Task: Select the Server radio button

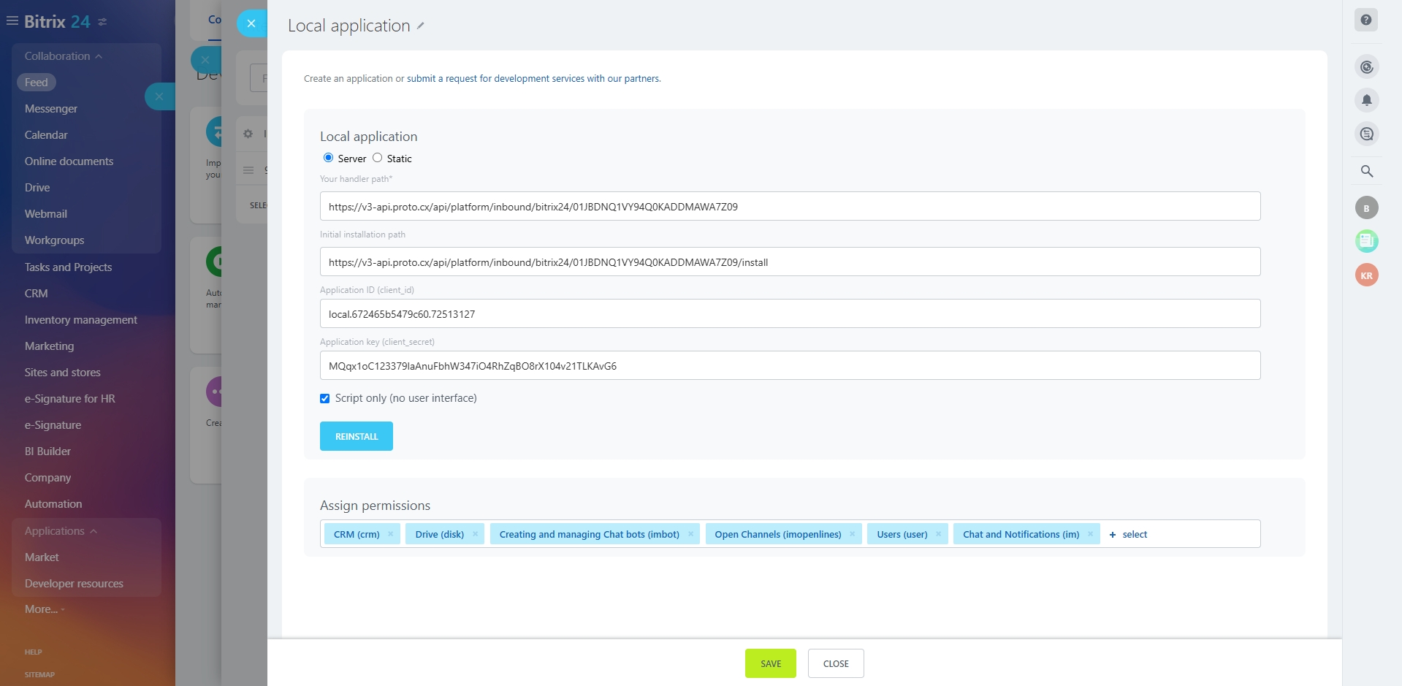Action: coord(329,158)
